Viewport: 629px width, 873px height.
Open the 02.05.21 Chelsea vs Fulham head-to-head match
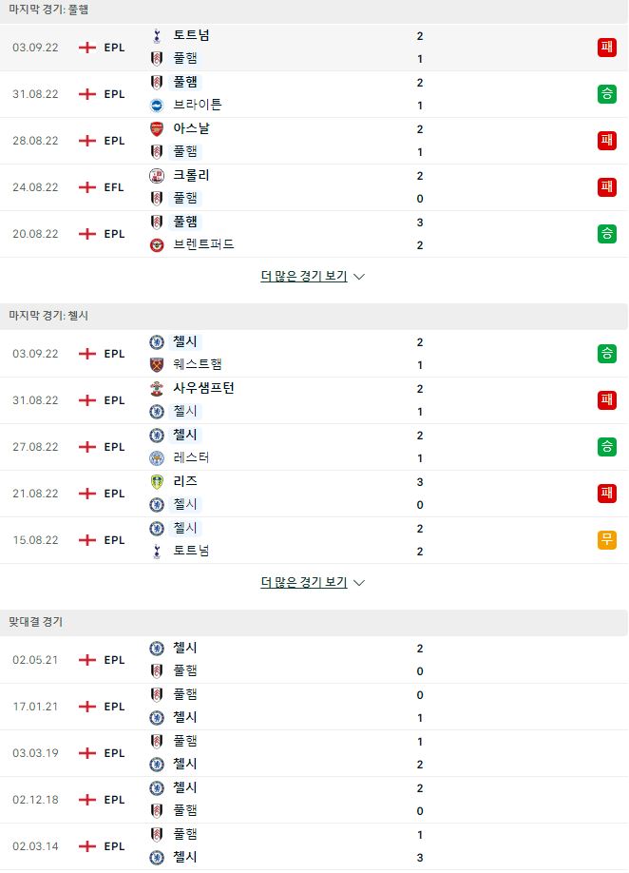point(314,660)
